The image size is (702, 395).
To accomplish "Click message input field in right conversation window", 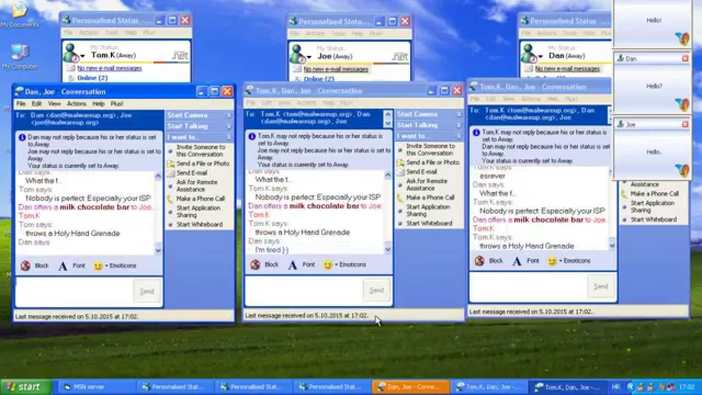I will coord(528,286).
